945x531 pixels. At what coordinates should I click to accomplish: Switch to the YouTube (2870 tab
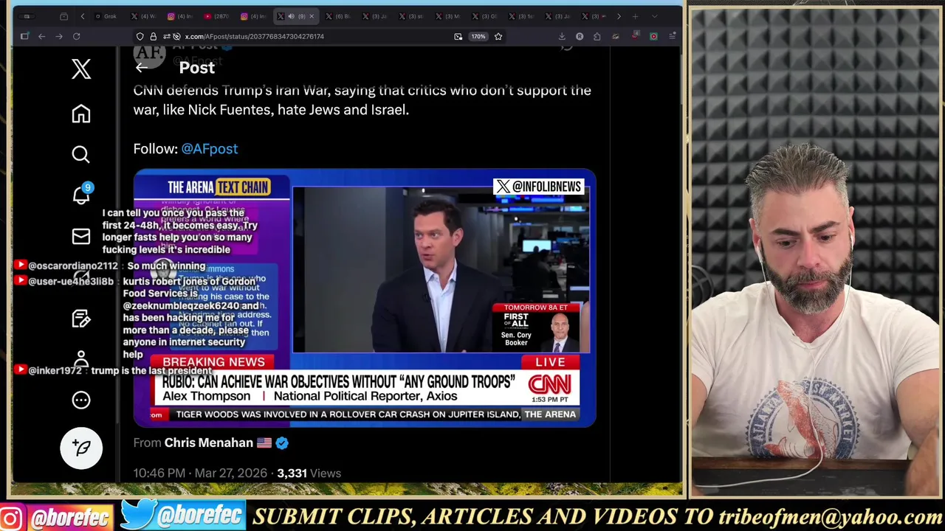(x=216, y=16)
